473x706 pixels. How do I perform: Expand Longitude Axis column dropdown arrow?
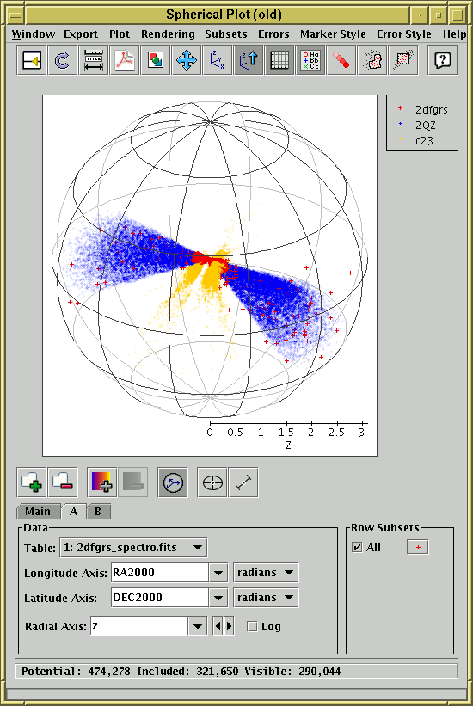pyautogui.click(x=218, y=573)
